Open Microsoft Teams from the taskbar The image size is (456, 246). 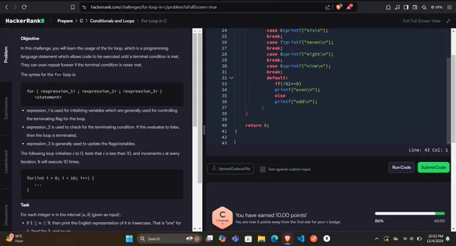(235, 239)
